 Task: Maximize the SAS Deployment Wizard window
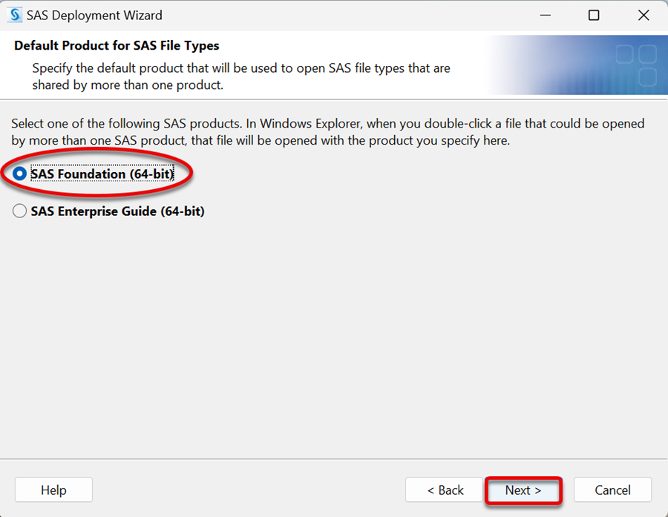[x=594, y=16]
